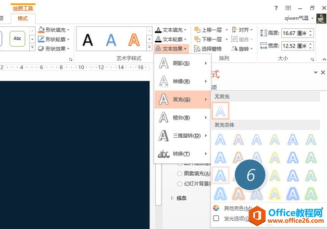Switch to the 格式 ribbon tab
The height and width of the screenshot is (229, 327).
23,18
